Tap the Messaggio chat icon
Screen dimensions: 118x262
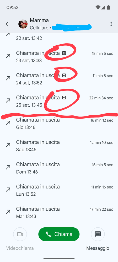[98, 234]
